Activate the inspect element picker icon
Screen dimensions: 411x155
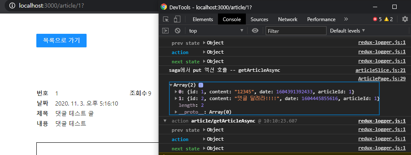tap(166, 19)
